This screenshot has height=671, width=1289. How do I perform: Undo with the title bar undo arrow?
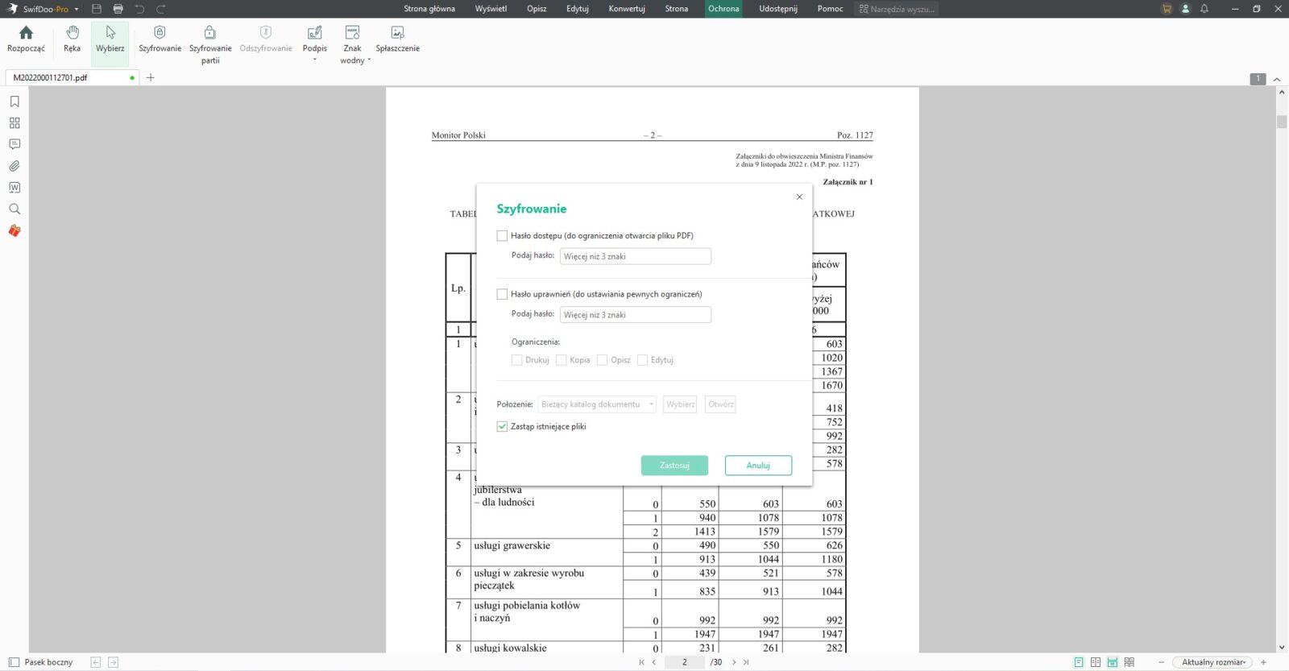139,9
